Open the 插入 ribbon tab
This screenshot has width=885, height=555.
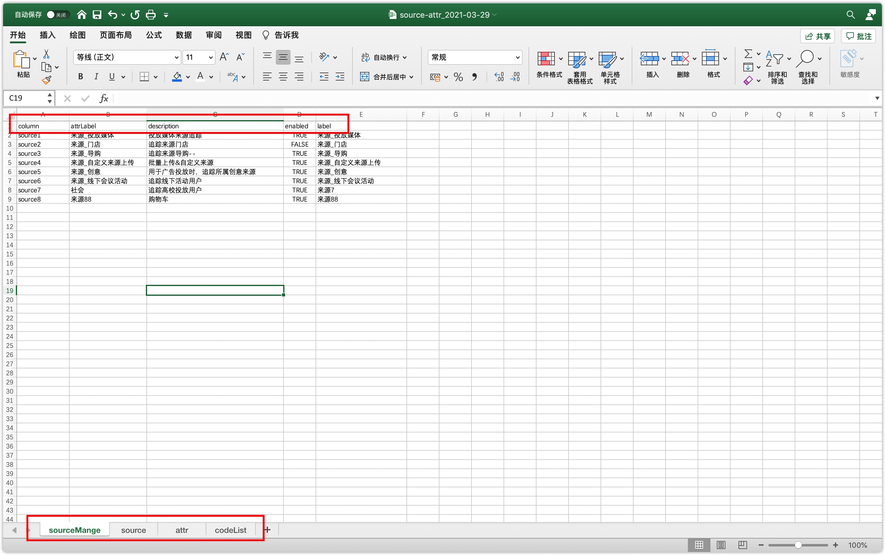47,35
